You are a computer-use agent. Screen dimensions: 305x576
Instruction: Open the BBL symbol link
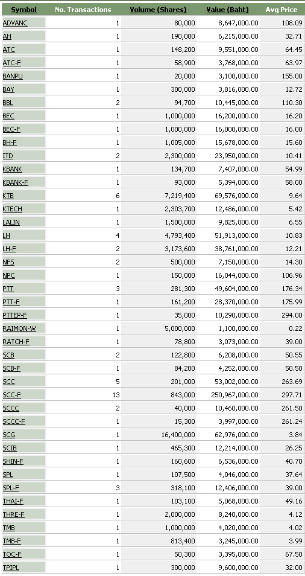8,103
